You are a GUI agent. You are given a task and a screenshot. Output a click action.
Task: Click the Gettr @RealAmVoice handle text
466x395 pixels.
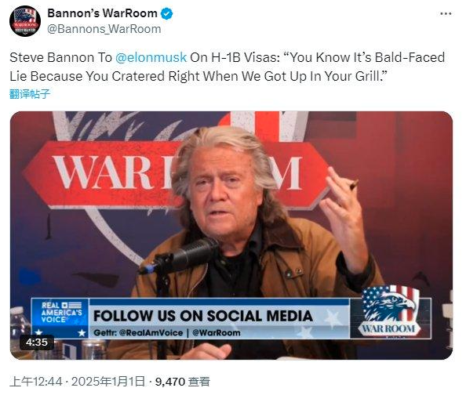tap(138, 332)
